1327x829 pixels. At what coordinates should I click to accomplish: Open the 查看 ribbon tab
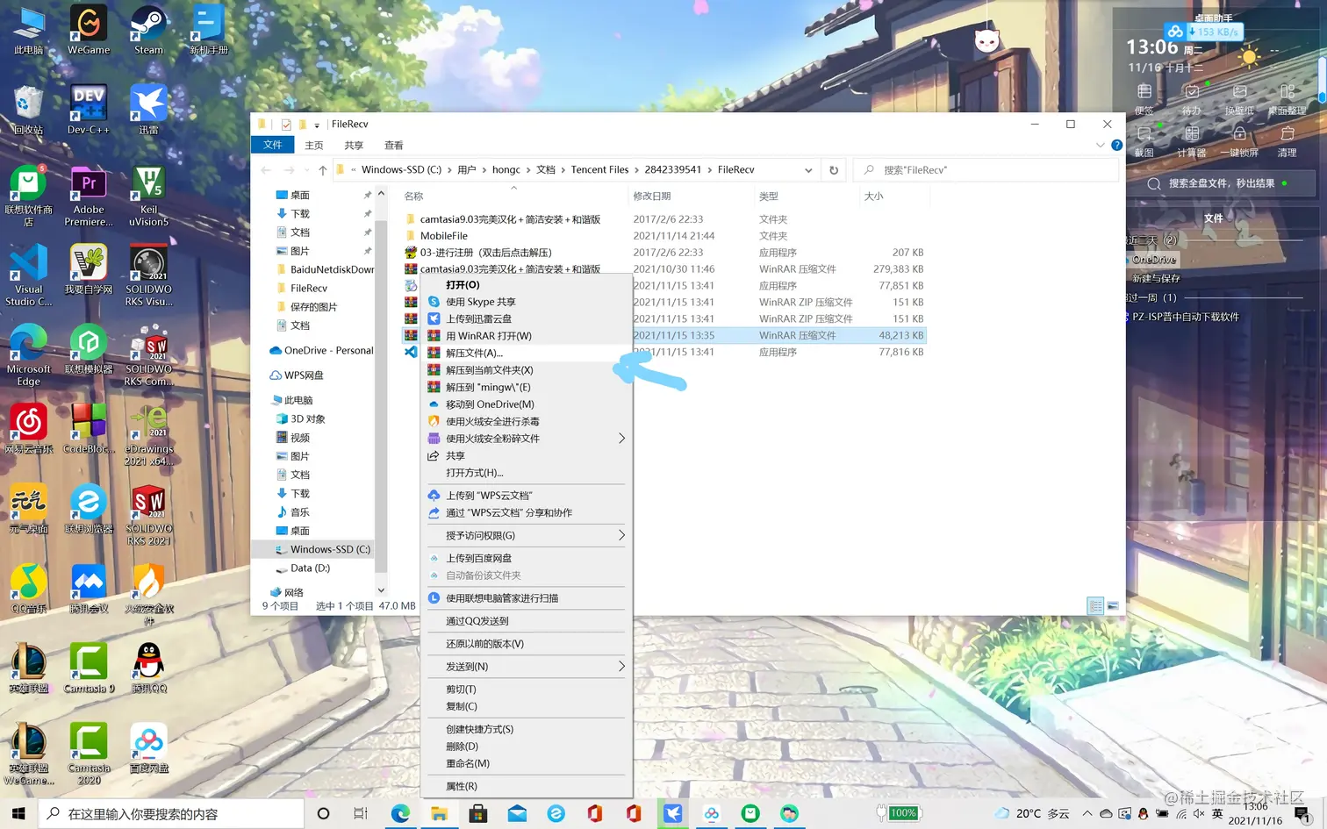tap(394, 146)
